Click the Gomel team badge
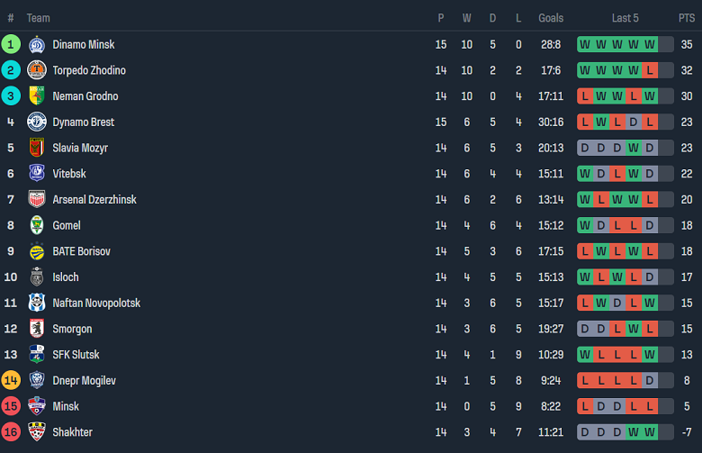The image size is (702, 453). (37, 225)
